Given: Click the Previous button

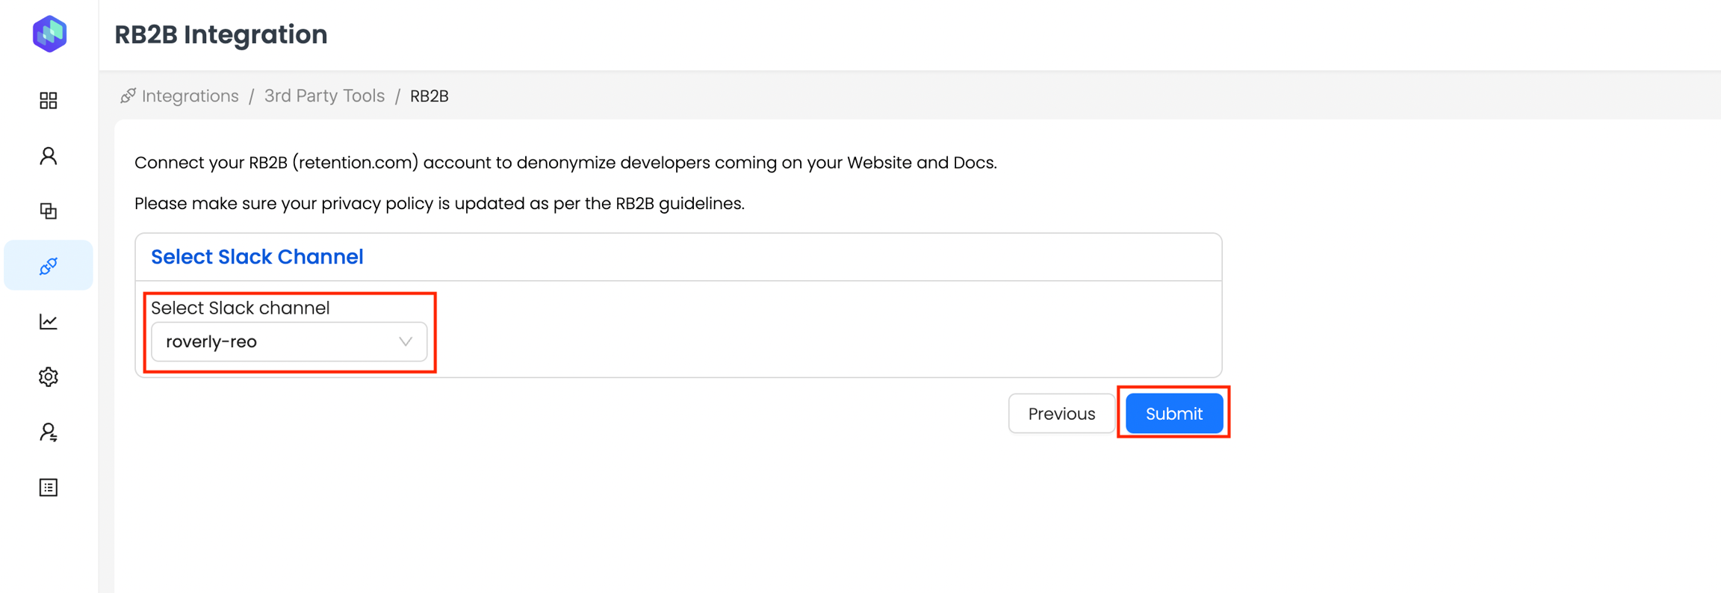Looking at the screenshot, I should point(1061,414).
